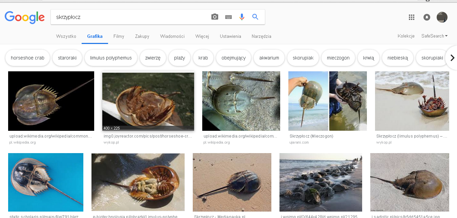457x218 pixels.
Task: Open the notifications bell
Action: tap(427, 17)
